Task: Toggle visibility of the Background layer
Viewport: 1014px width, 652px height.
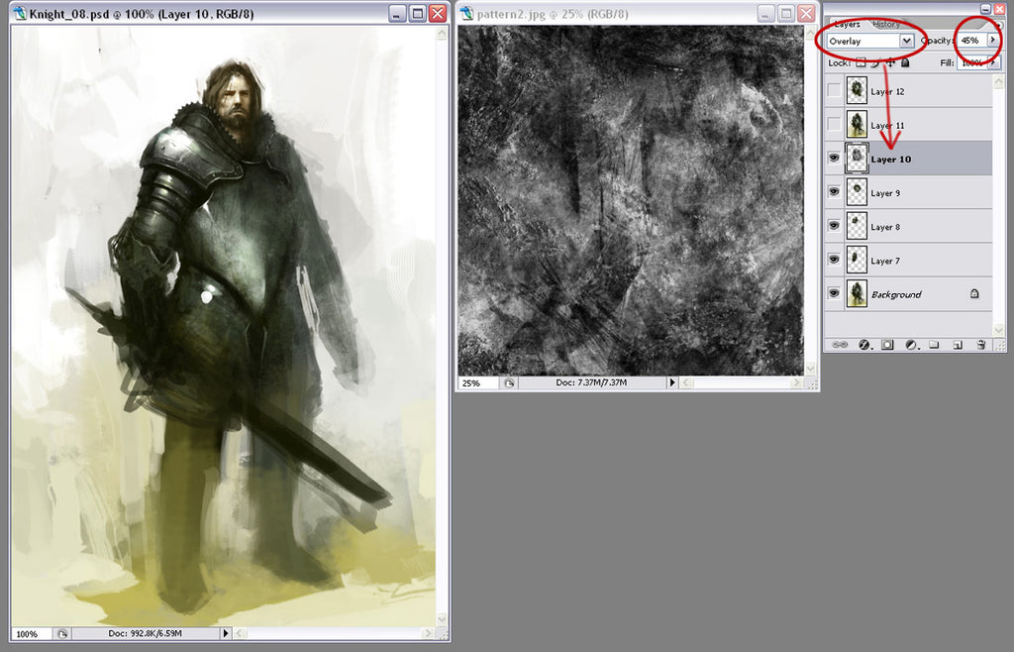Action: pyautogui.click(x=834, y=293)
